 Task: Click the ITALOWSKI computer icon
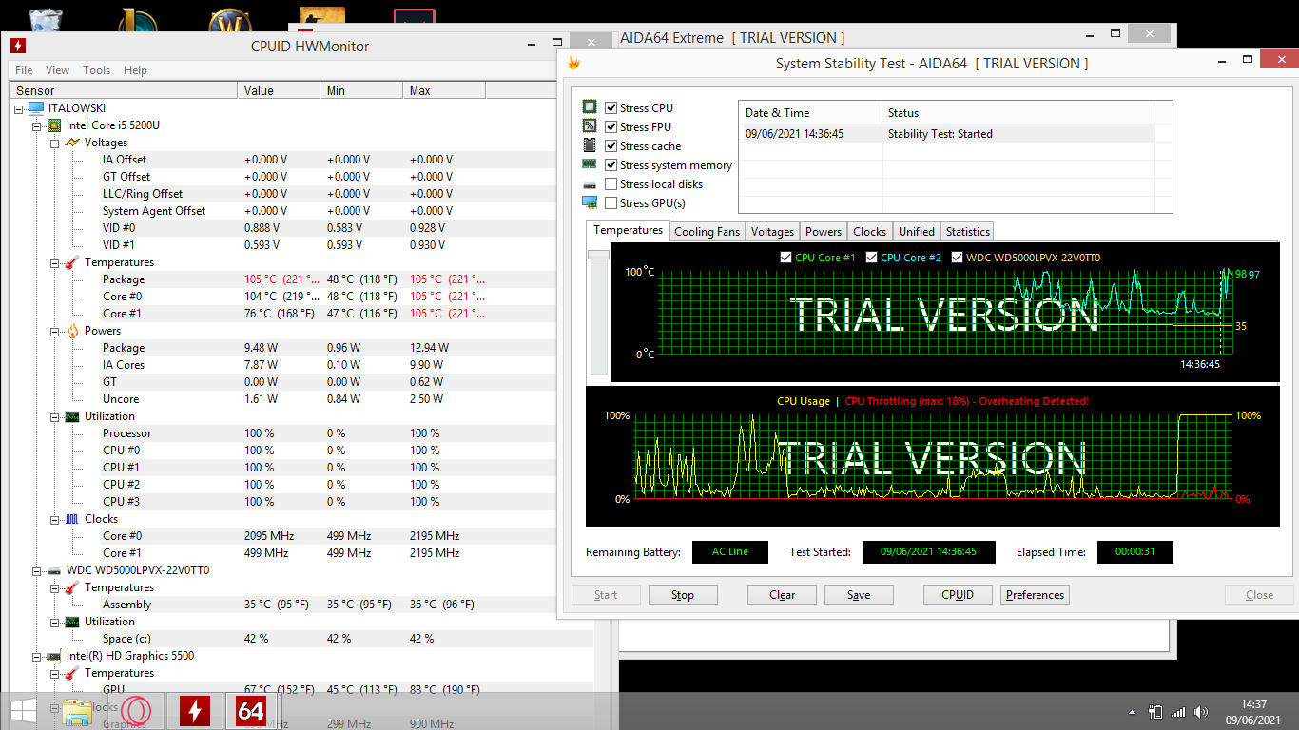36,108
